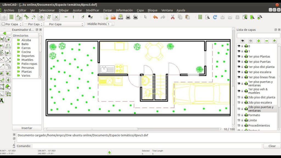281x158 pixels.
Task: Hide the 1er piso Plantas layer
Action: coord(239,57)
